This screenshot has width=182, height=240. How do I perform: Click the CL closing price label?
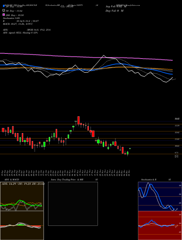click(67, 7)
